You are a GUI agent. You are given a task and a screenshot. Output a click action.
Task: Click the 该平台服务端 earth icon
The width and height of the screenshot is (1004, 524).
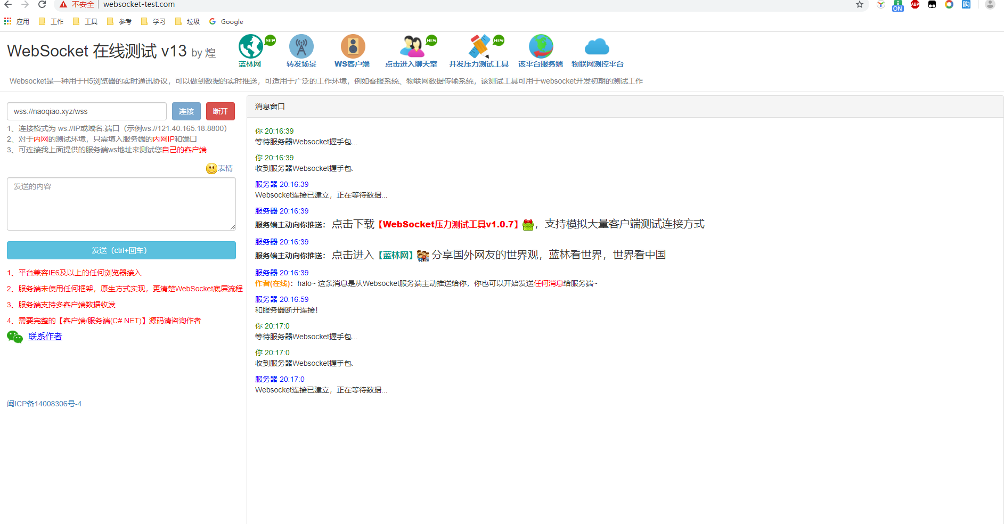tap(541, 46)
